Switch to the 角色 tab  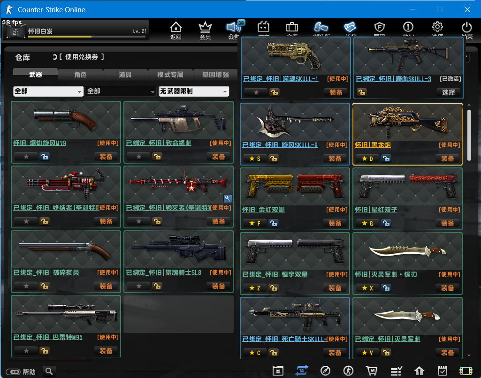[x=80, y=75]
